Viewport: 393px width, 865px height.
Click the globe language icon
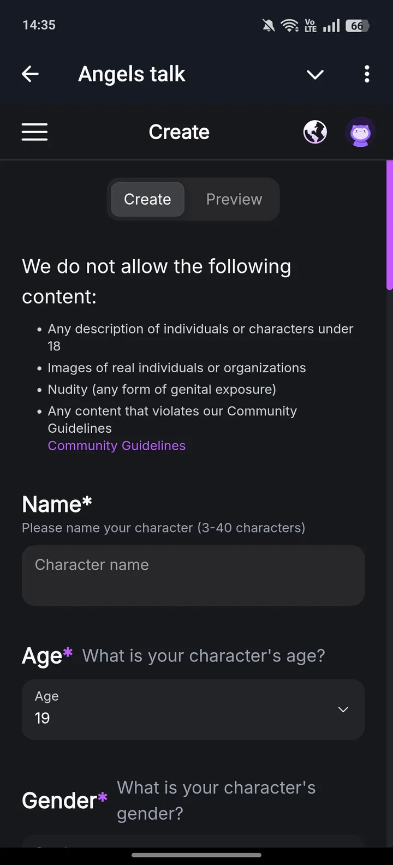point(315,132)
